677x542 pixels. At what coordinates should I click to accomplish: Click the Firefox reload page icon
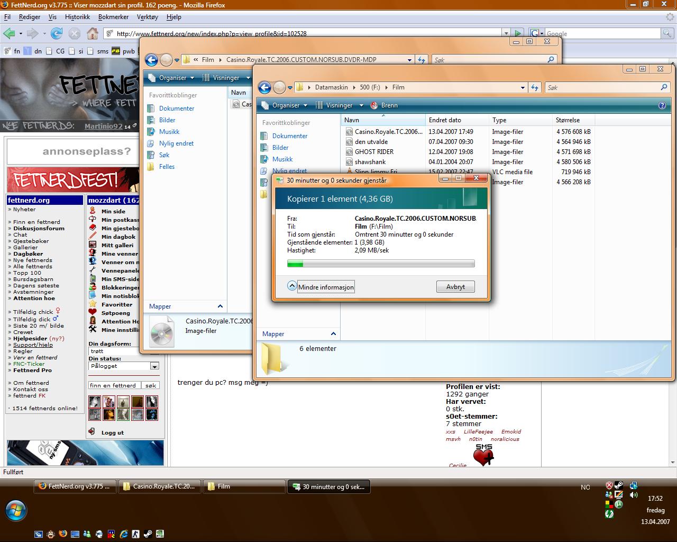pyautogui.click(x=57, y=33)
